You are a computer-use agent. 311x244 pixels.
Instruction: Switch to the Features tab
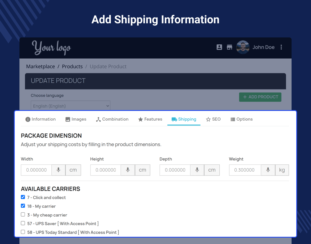click(150, 119)
